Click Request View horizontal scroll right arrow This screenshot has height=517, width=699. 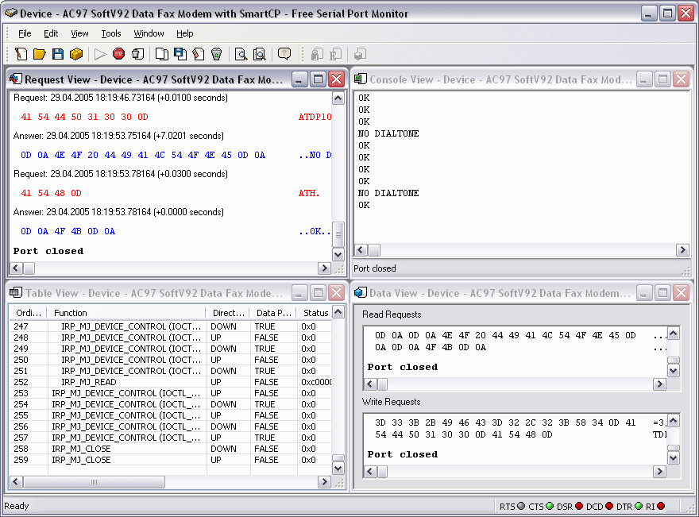(x=324, y=268)
